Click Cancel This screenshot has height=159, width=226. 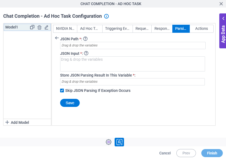coord(165,153)
